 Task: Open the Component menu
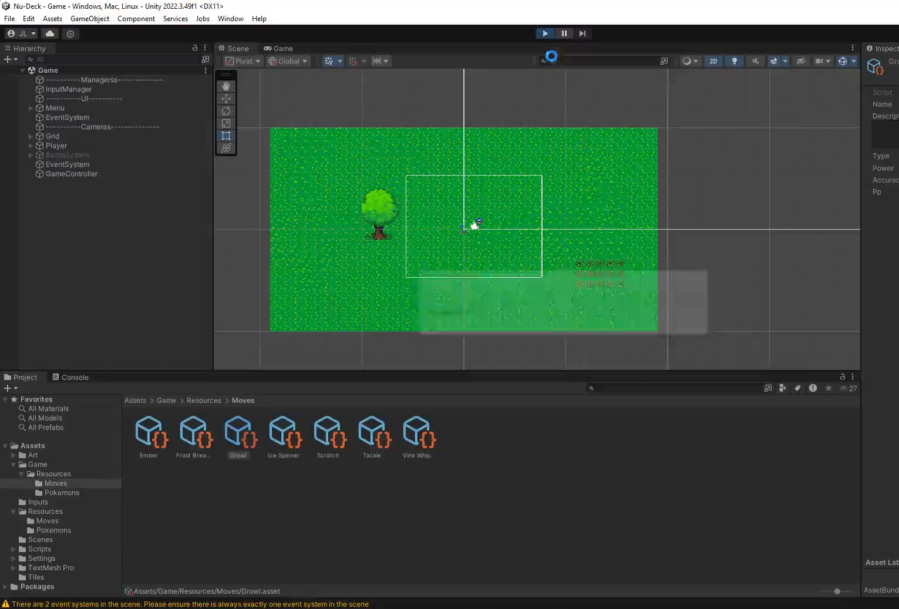[x=136, y=19]
